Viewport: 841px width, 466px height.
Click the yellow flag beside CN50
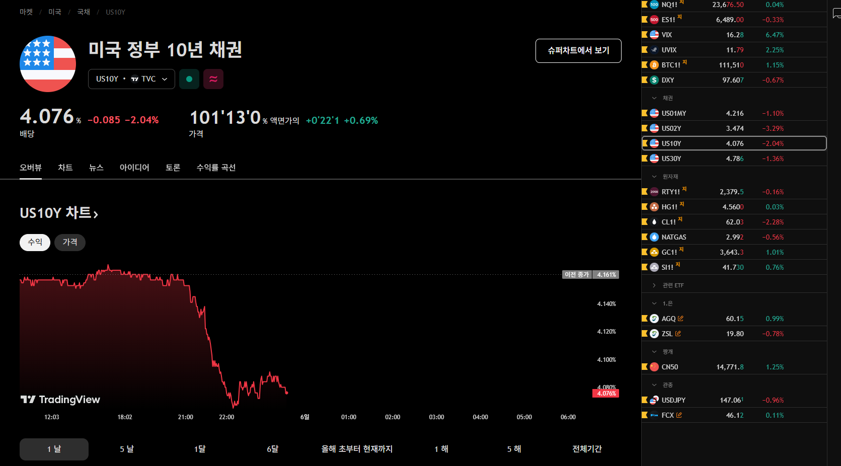point(645,367)
